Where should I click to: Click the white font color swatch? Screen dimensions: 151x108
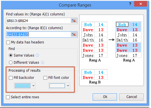click(57, 86)
